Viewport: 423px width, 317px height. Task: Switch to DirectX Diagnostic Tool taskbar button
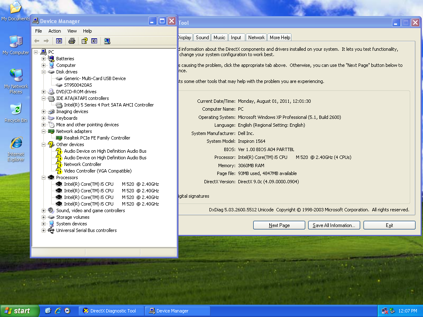point(111,311)
